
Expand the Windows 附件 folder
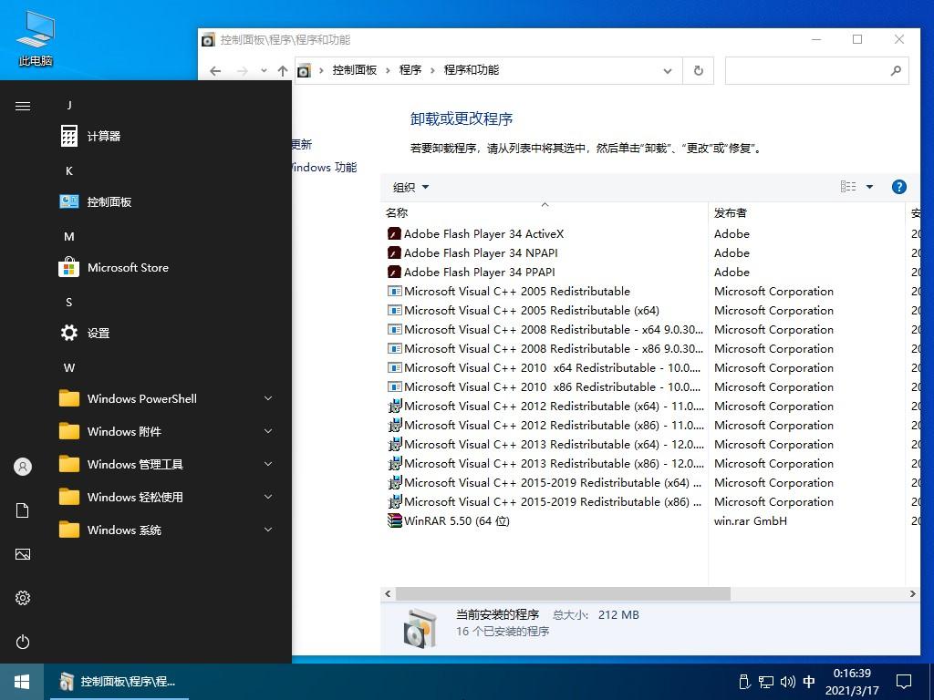(166, 431)
